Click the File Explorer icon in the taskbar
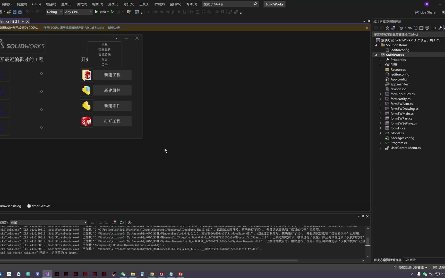The height and width of the screenshot is (278, 445). pos(133,274)
